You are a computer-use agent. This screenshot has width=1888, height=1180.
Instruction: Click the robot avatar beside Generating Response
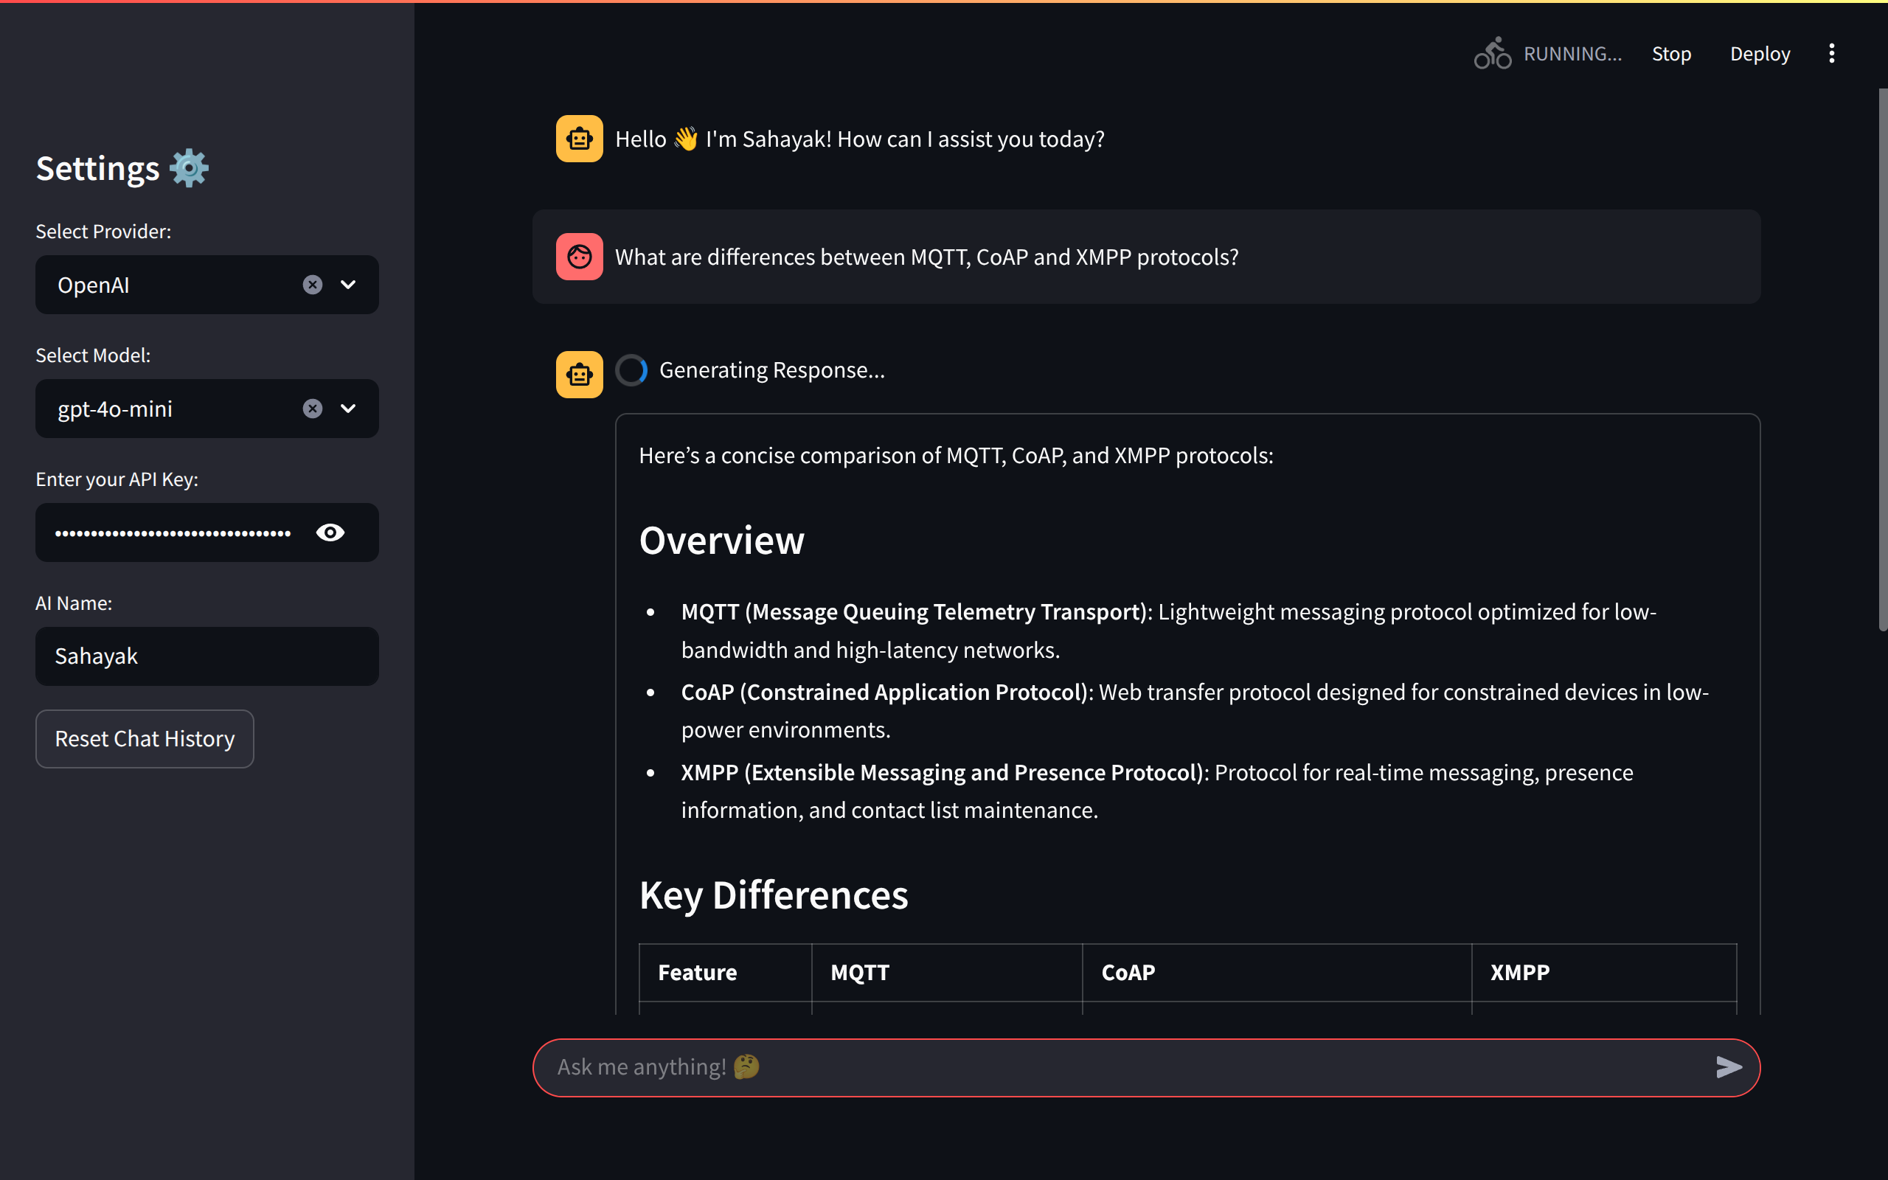point(579,375)
